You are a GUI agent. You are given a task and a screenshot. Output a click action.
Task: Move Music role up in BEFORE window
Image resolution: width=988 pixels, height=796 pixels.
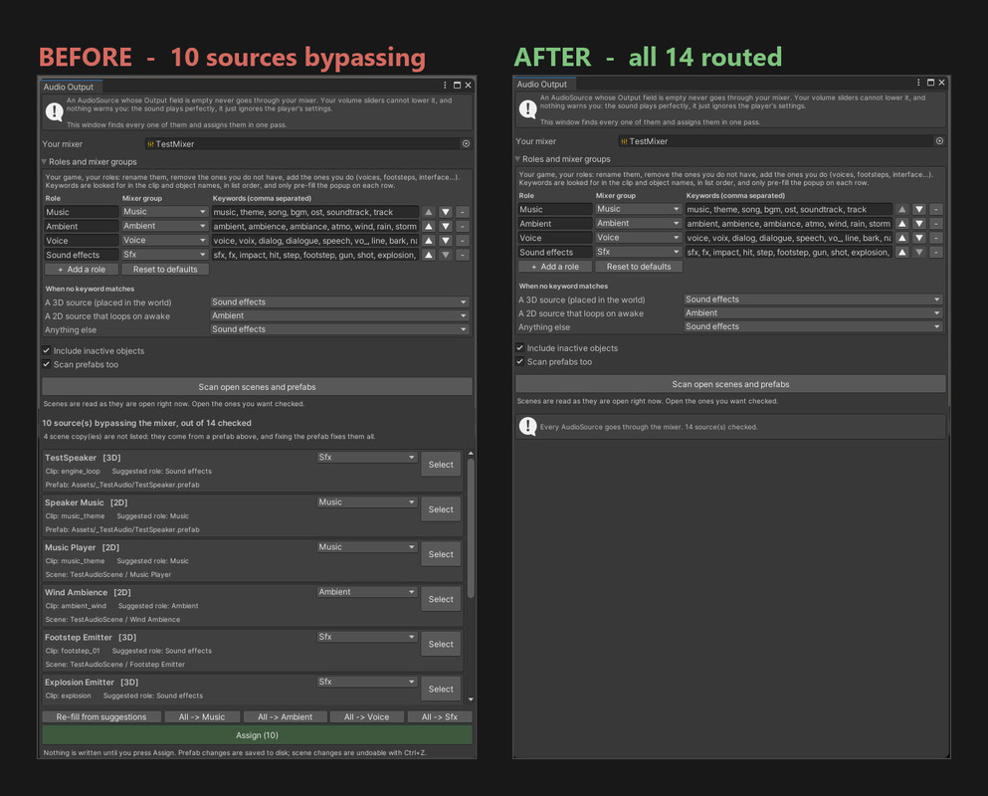pos(429,212)
